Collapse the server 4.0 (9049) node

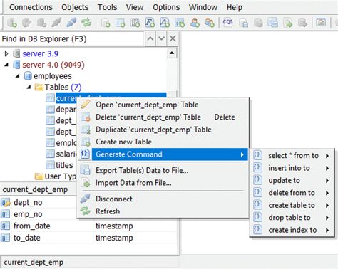[x=6, y=65]
